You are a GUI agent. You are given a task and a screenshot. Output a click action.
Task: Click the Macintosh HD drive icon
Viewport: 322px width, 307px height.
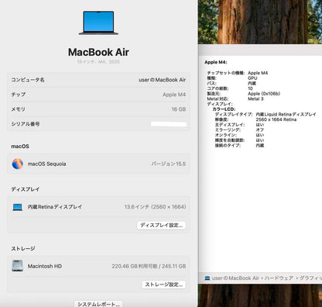[18, 266]
